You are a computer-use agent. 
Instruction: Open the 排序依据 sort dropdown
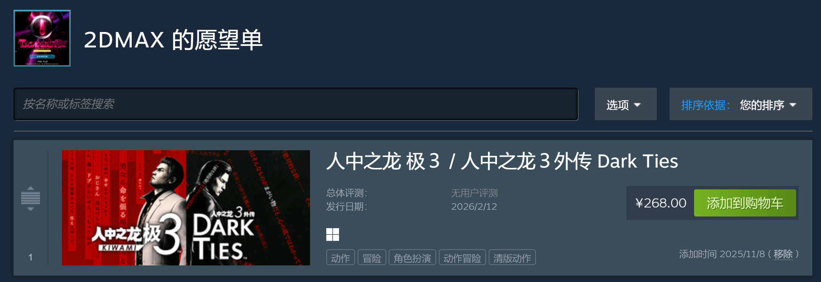(741, 104)
